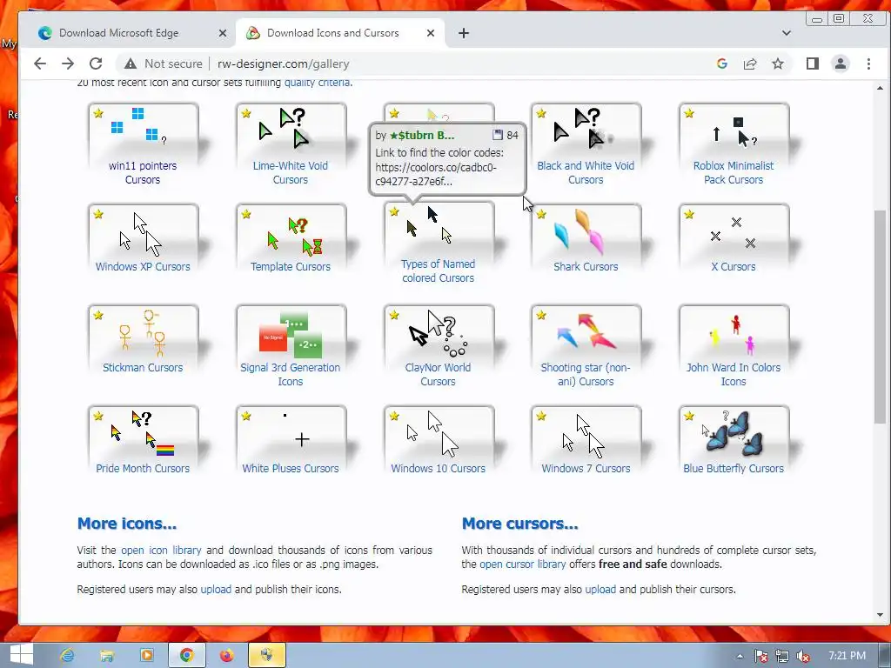Screen dimensions: 891x668
Task: Open the Lime-White Void Cursors link
Action: (x=291, y=173)
